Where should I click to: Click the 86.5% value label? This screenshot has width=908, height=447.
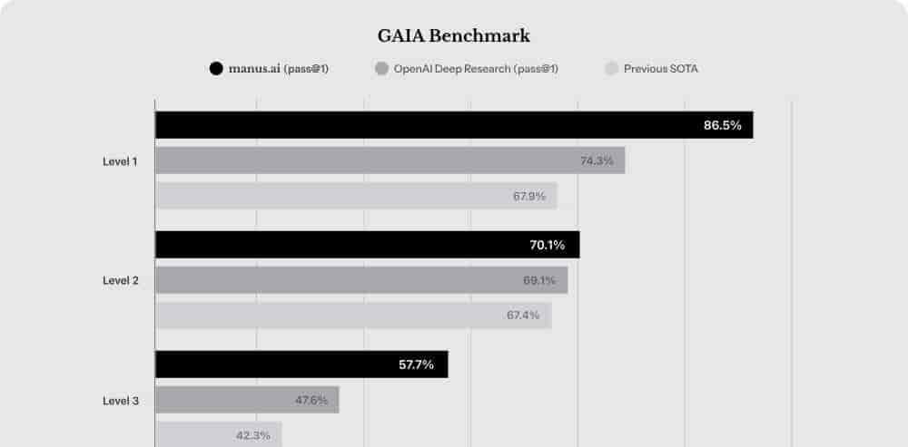(722, 125)
